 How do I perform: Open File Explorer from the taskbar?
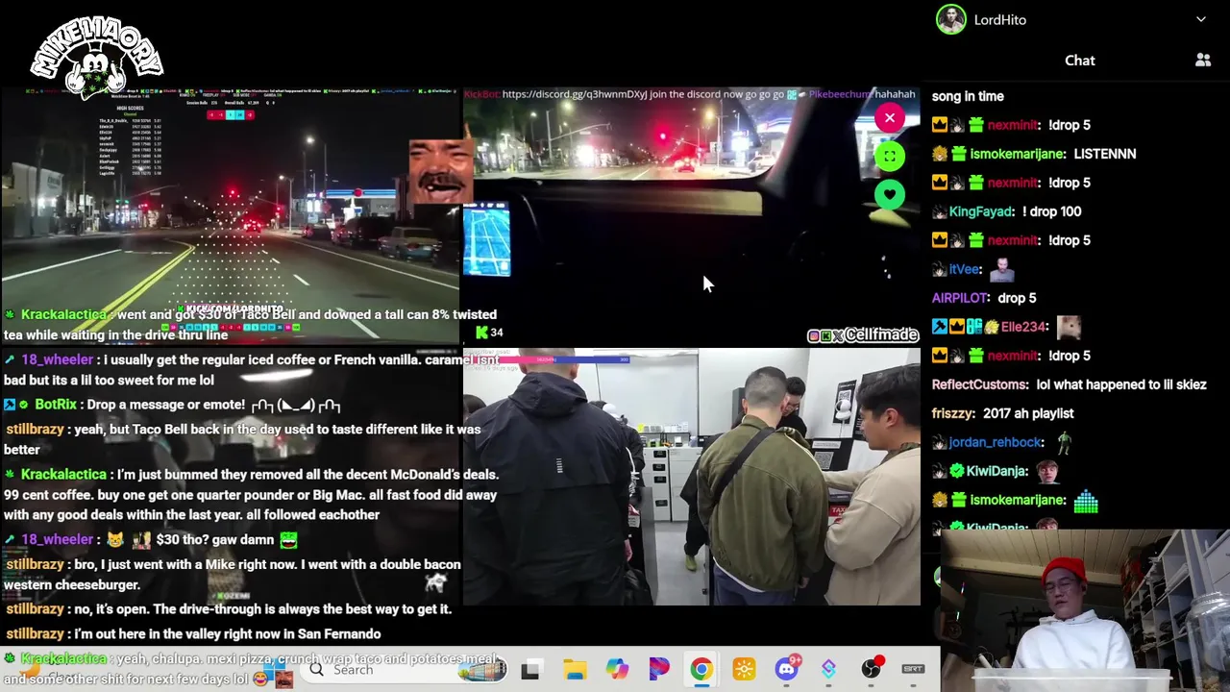575,670
